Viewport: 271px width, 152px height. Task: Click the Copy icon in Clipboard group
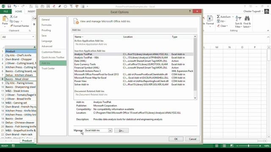[11, 22]
